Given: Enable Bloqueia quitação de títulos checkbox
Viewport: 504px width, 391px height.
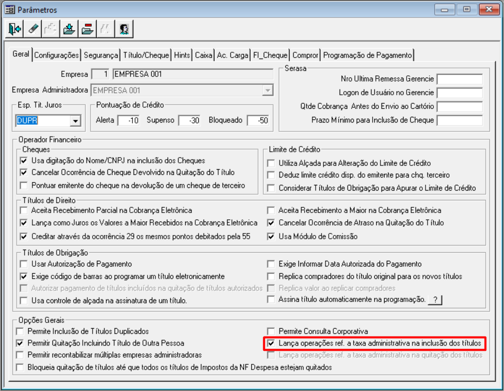Looking at the screenshot, I should [20, 367].
